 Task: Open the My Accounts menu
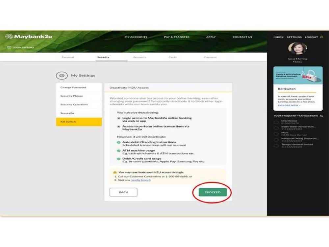(x=136, y=37)
